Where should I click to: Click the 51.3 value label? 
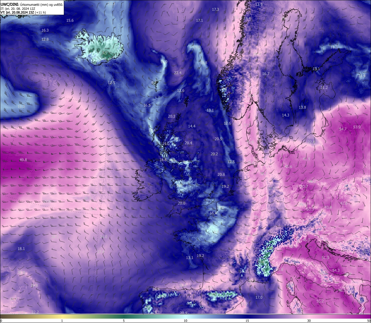pos(325,258)
